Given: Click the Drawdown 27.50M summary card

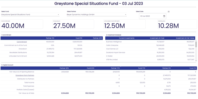Looking at the screenshot, I should pos(73,24).
